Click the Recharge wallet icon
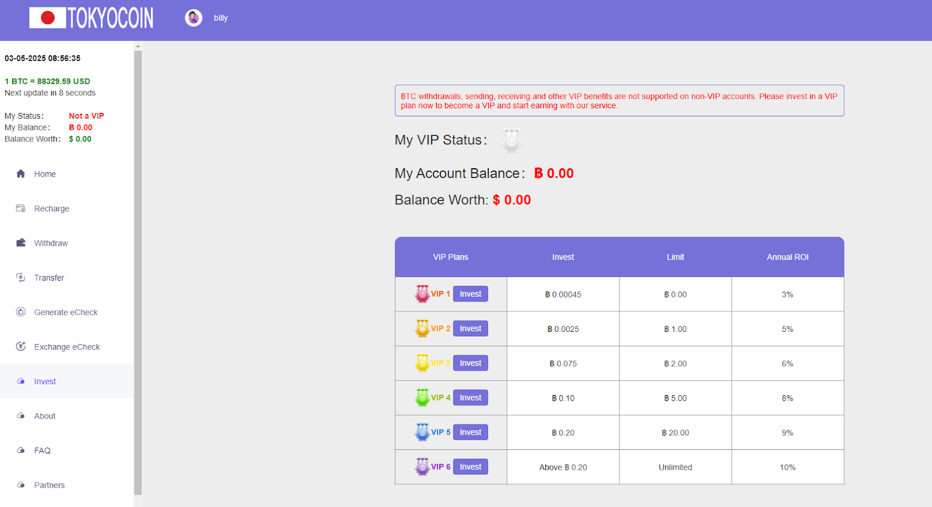 coord(21,208)
